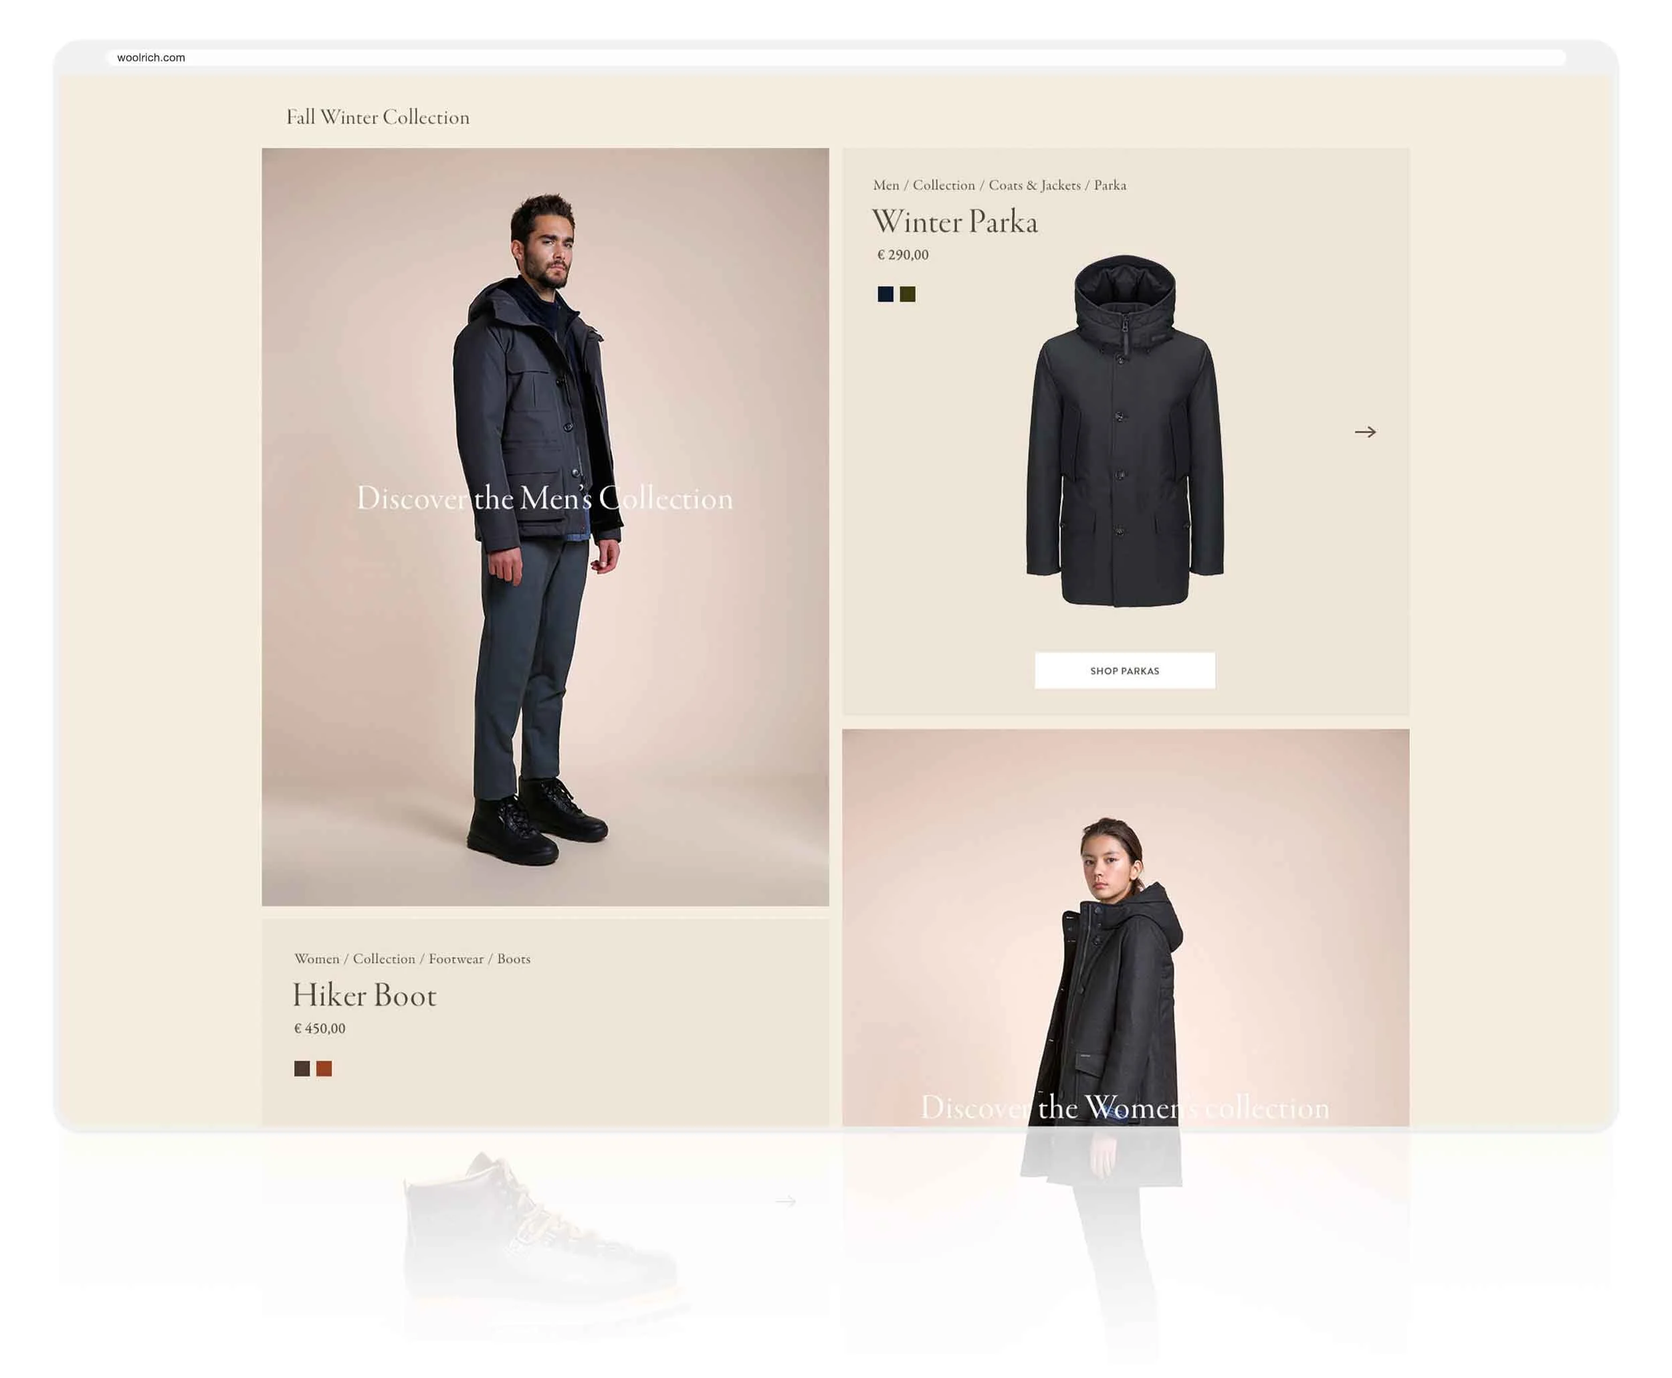Viewport: 1672px width, 1378px height.
Task: Go to the Footwear breadcrumb link
Action: point(455,959)
